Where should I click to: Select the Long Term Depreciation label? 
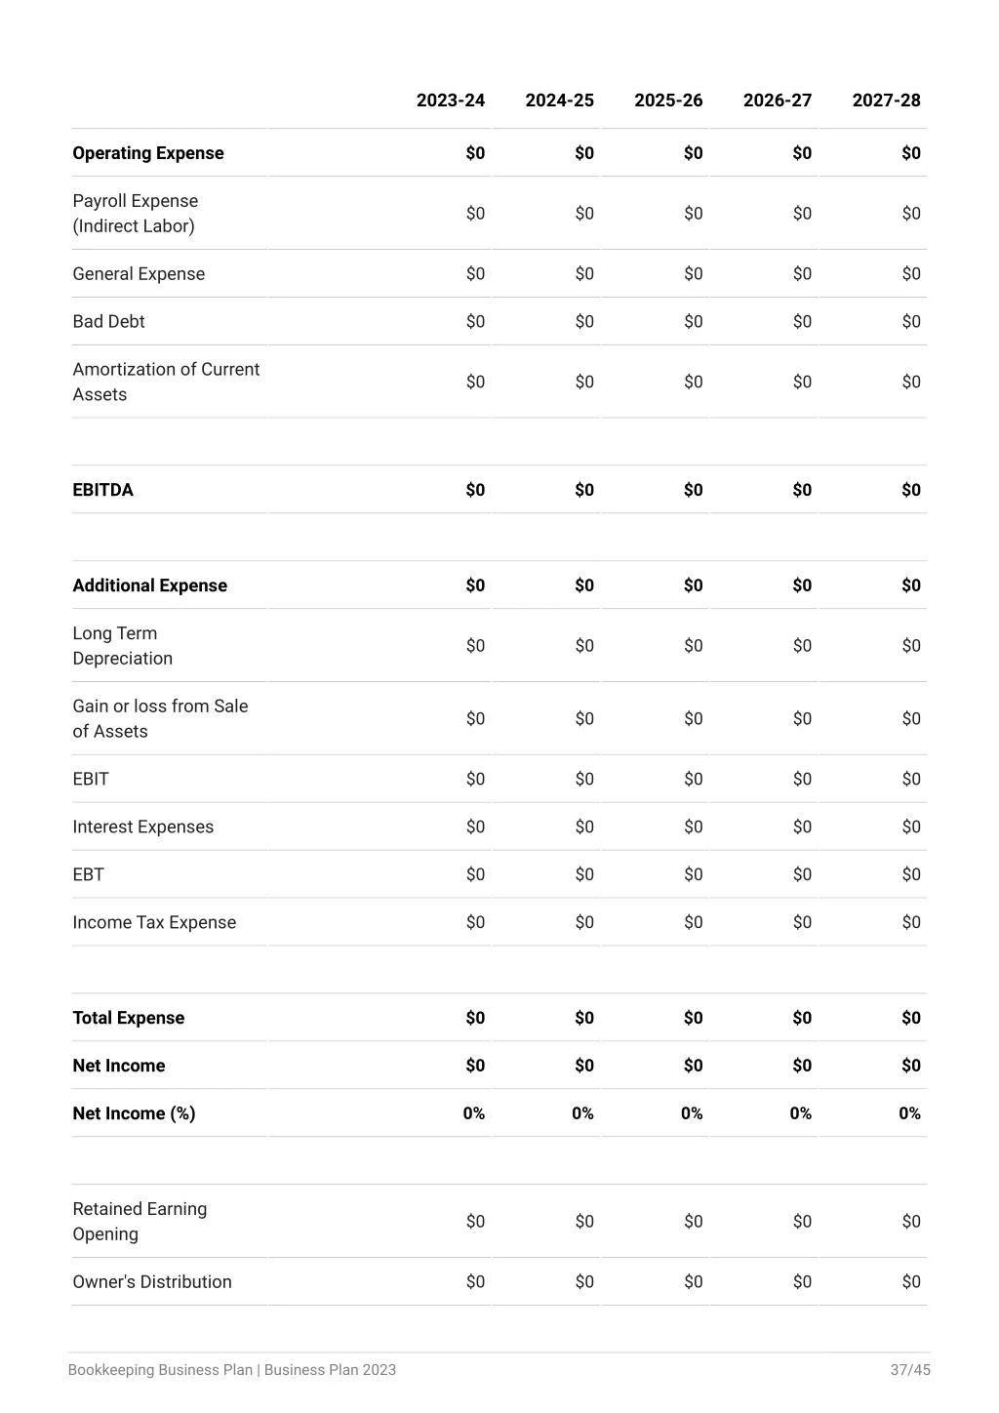click(x=123, y=646)
